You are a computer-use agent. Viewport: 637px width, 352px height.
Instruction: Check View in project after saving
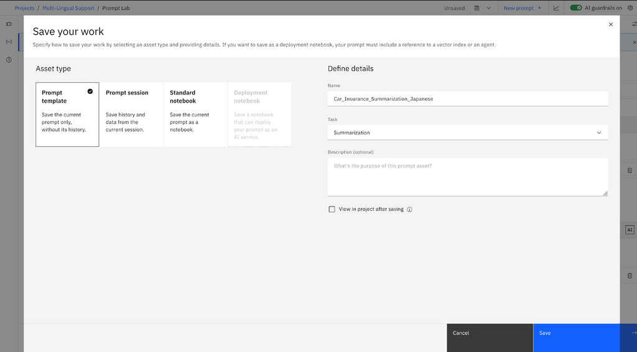[x=332, y=210]
